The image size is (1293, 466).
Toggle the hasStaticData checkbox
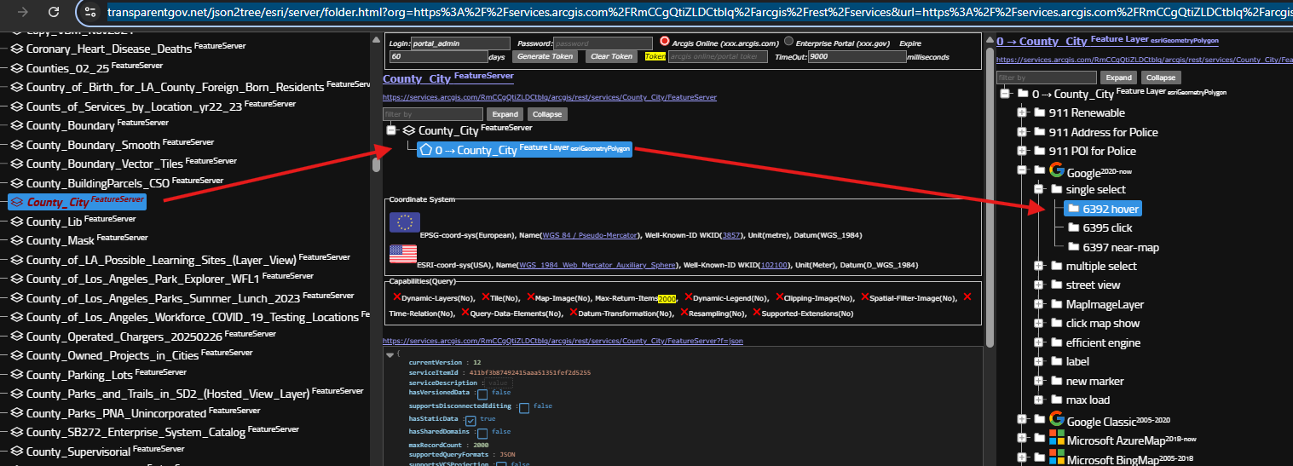470,420
